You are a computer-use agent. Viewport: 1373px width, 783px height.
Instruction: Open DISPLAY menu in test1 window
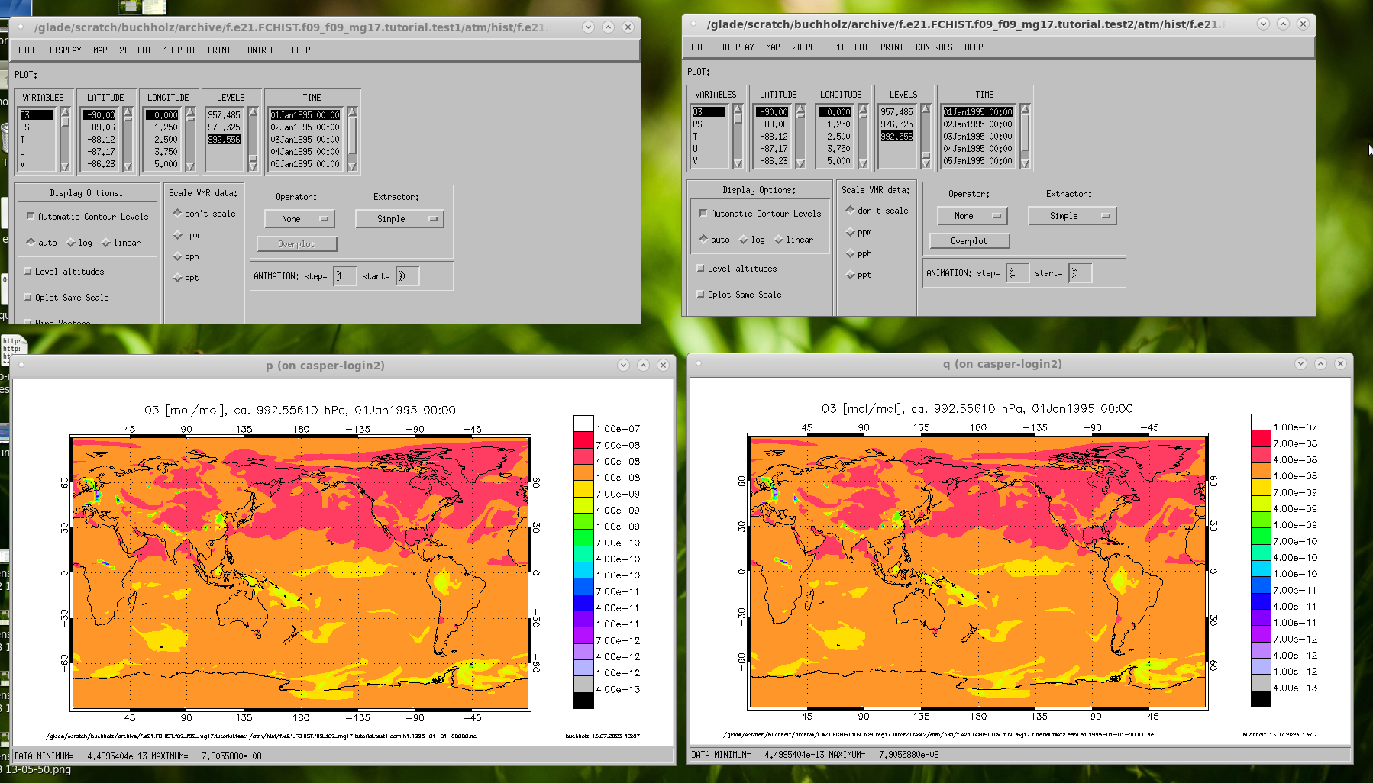tap(65, 50)
